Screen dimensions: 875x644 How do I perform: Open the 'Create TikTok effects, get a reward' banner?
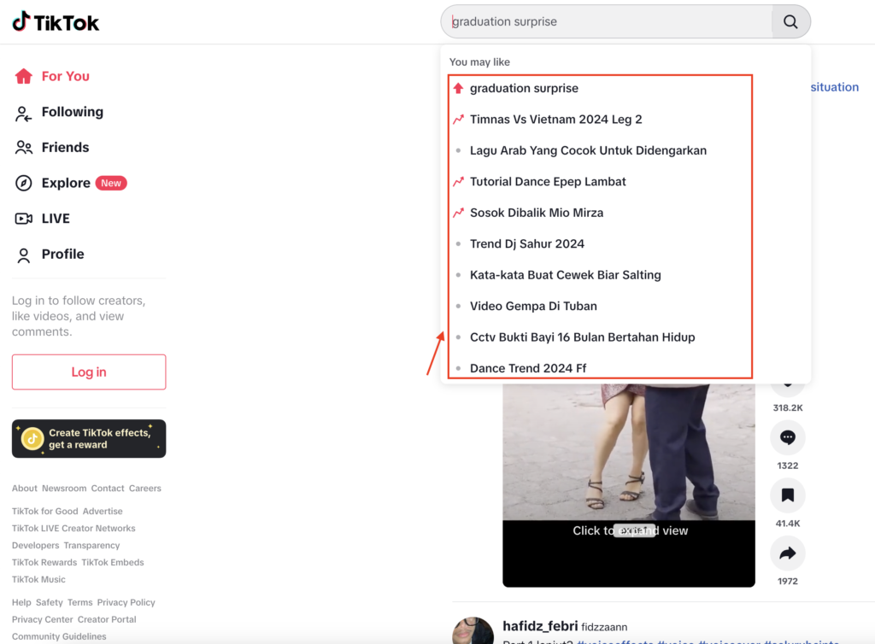pos(89,438)
